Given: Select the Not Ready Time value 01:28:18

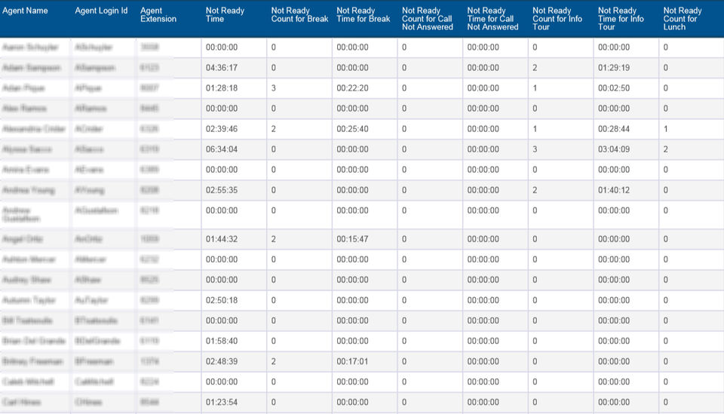Looking at the screenshot, I should (x=222, y=88).
